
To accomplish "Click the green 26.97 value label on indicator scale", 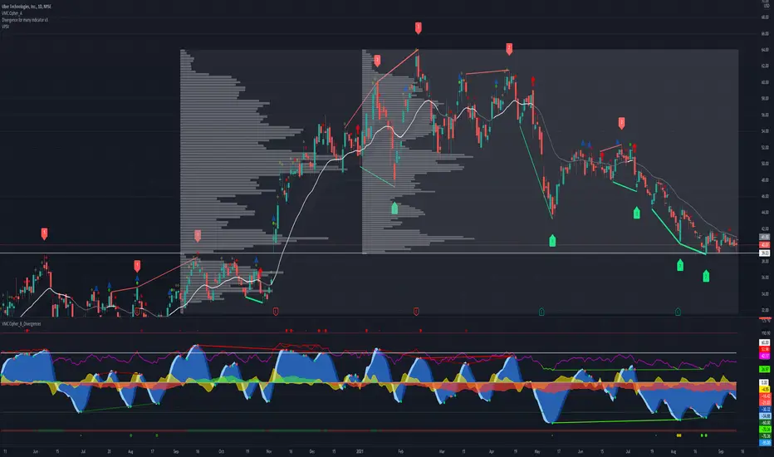I will click(x=764, y=369).
